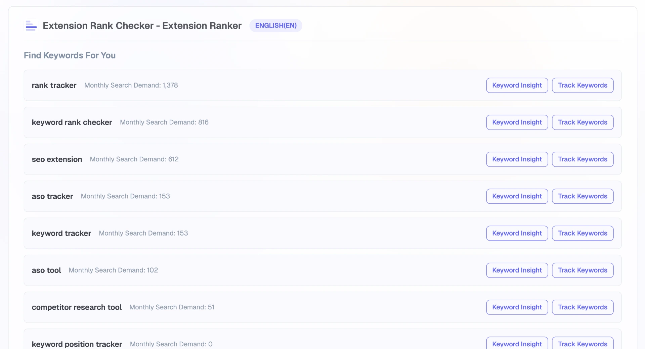Open Keyword Insight for keyword tracker
This screenshot has width=645, height=349.
click(x=517, y=233)
